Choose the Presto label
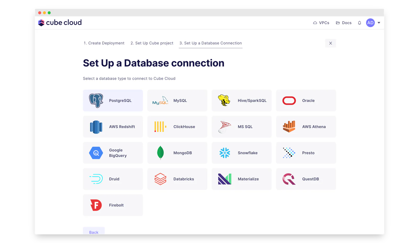The height and width of the screenshot is (243, 419). pos(308,153)
